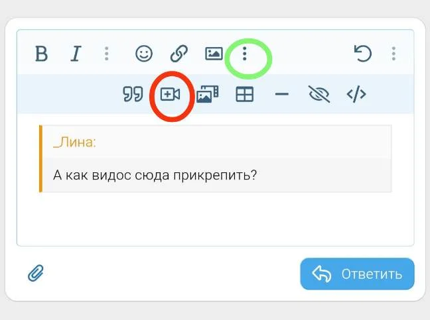430x320 pixels.
Task: Insert a code block
Action: tap(356, 95)
